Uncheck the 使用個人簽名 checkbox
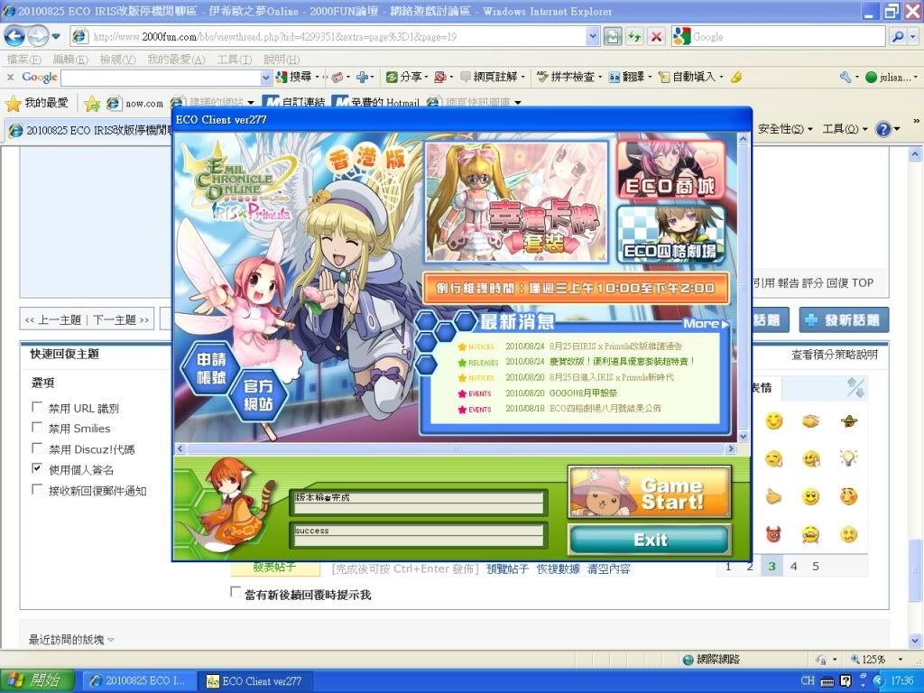This screenshot has height=693, width=924. tap(37, 469)
